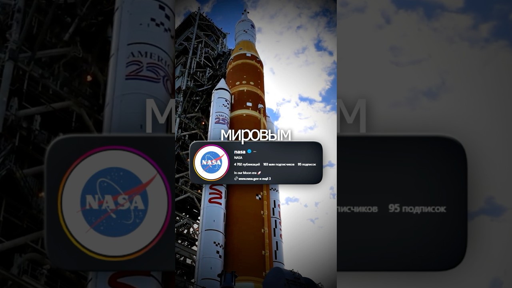Open the three-dot options menu beside nasa

255,152
